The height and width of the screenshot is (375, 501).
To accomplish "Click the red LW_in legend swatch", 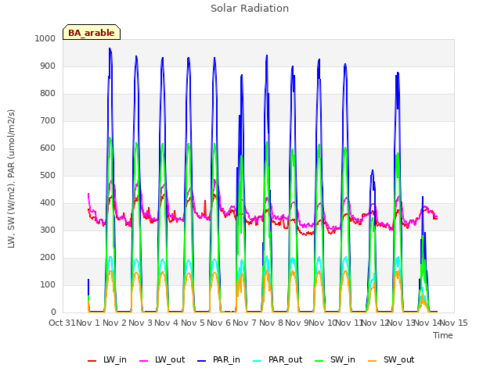I will 92,361.
